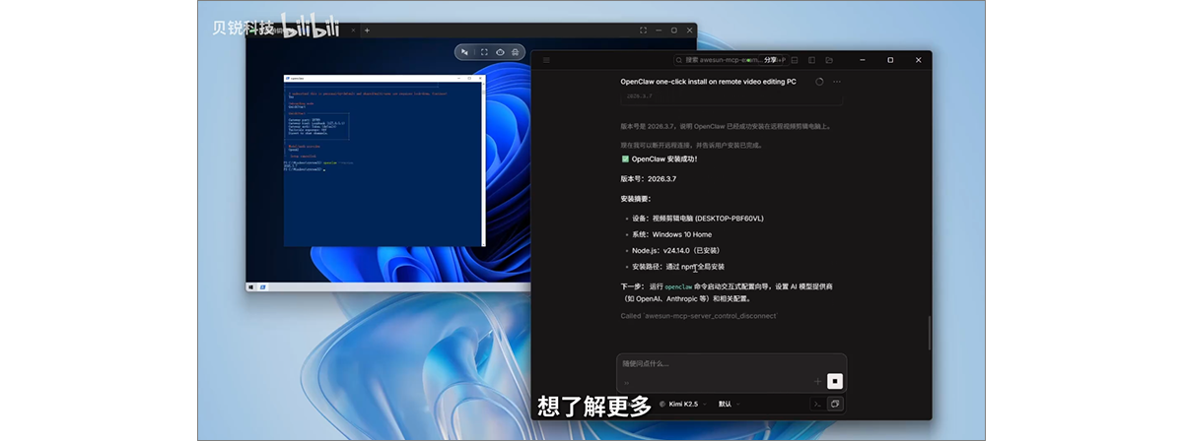This screenshot has width=1183, height=441.
Task: Open the three-dot menu beside conversation title
Action: point(837,82)
